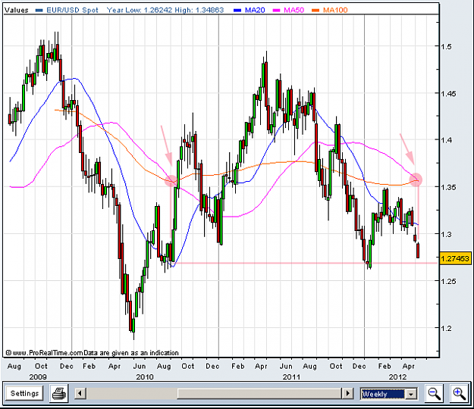Viewport: 474px width, 409px height.
Task: Click the EUR/USD Spot legend label
Action: [x=72, y=10]
